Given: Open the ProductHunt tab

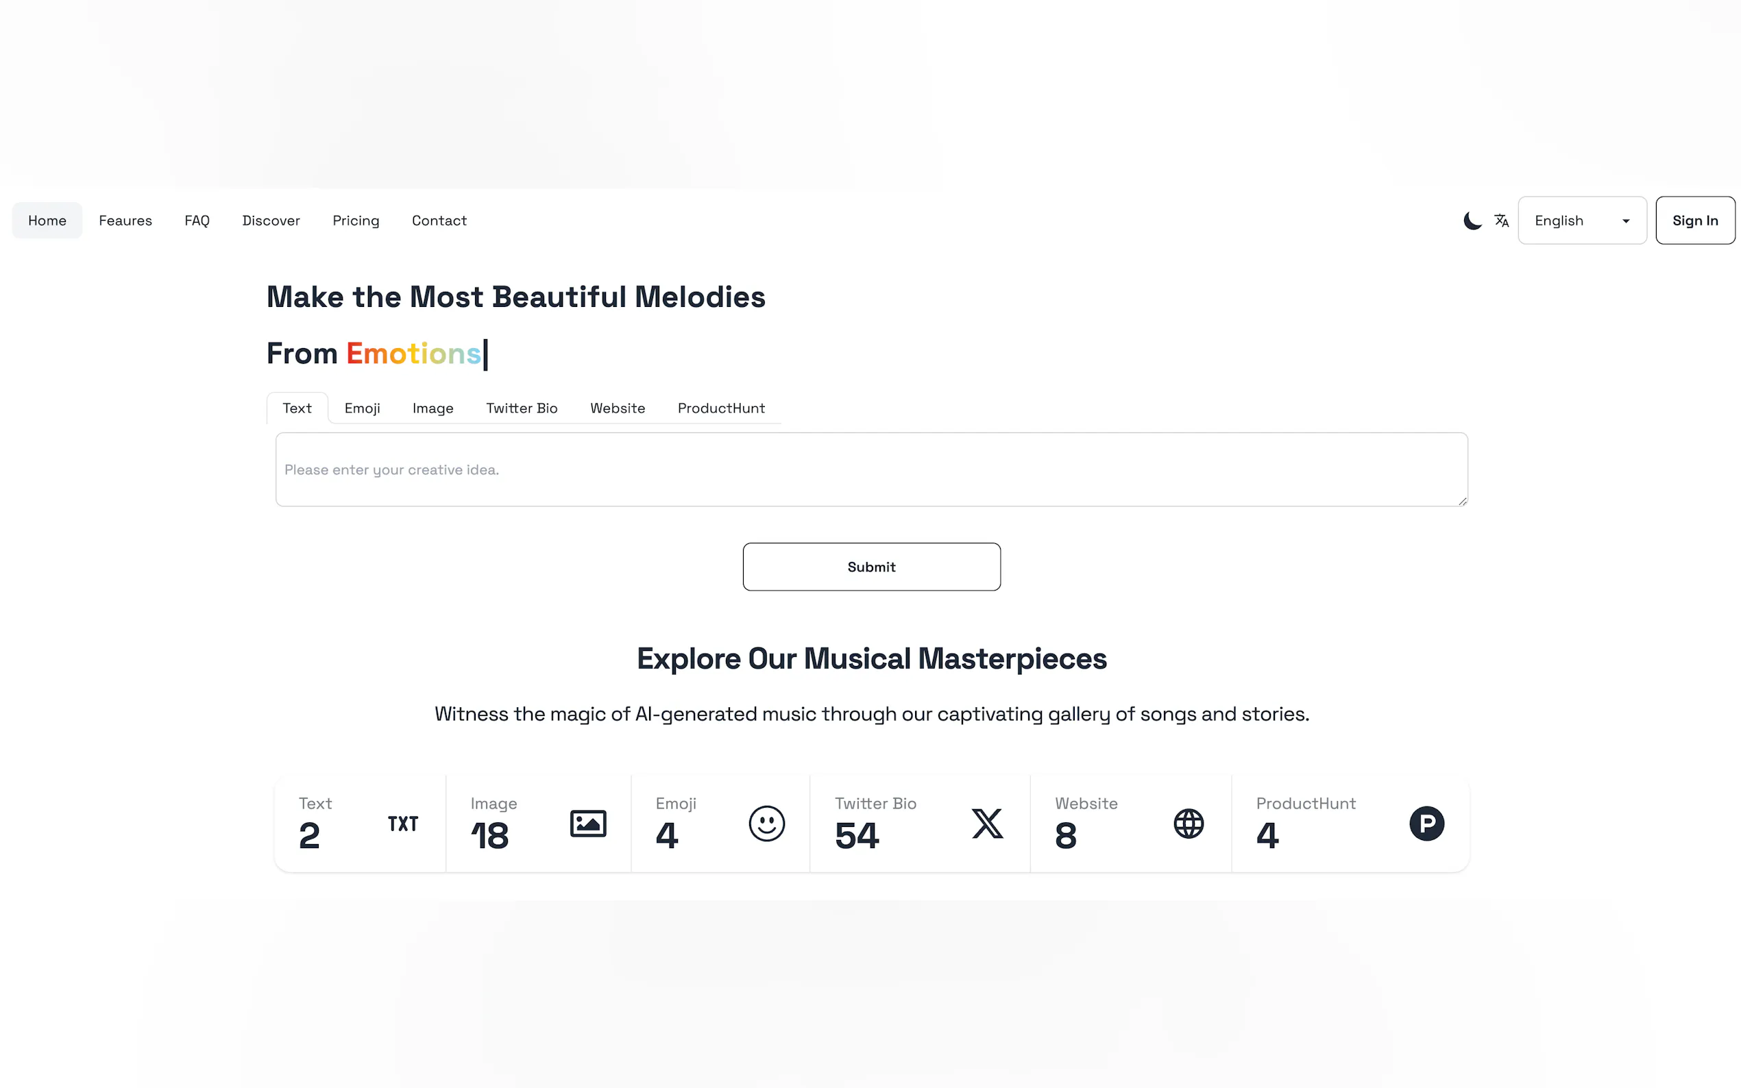Looking at the screenshot, I should [x=720, y=408].
